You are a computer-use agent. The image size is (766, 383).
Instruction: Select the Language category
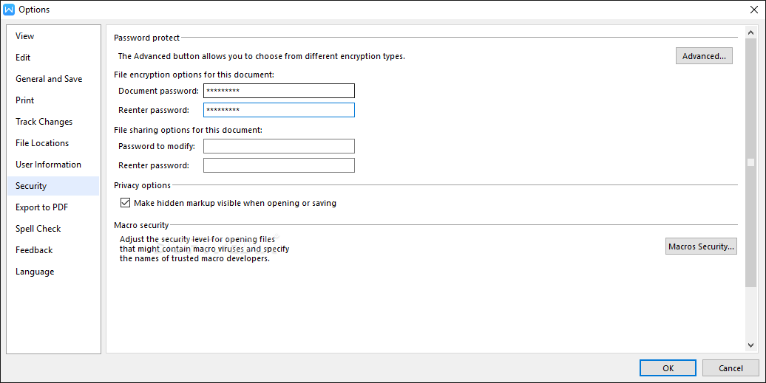[52, 272]
